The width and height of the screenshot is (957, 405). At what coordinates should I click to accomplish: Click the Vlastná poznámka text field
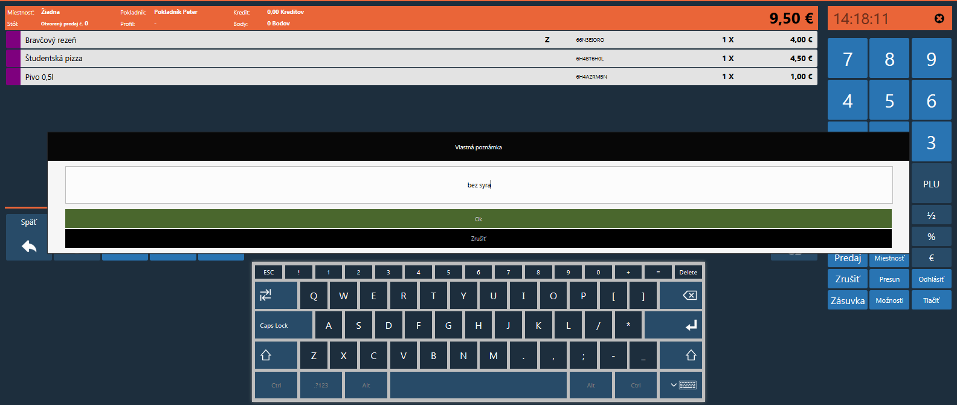[478, 185]
